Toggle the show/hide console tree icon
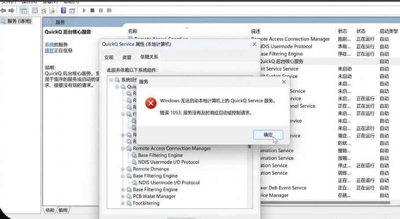 (x=23, y=11)
